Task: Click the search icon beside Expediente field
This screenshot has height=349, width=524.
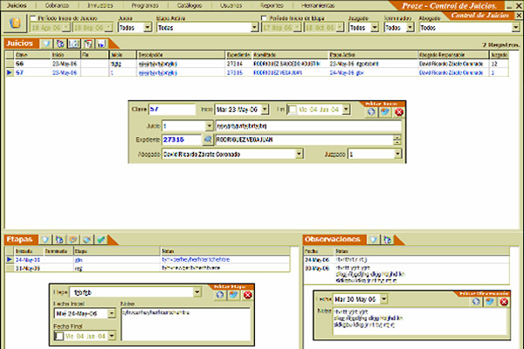Action: point(207,139)
